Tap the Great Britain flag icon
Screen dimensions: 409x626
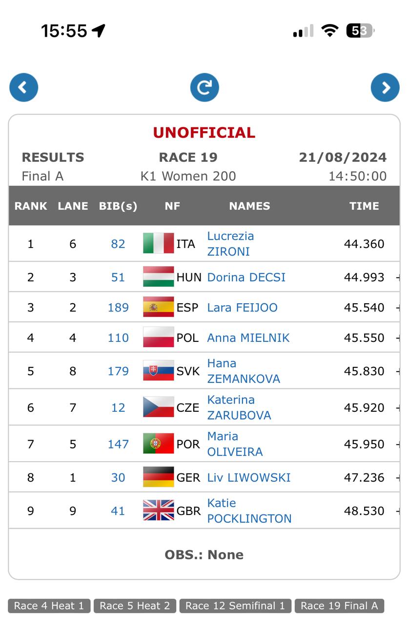158,511
